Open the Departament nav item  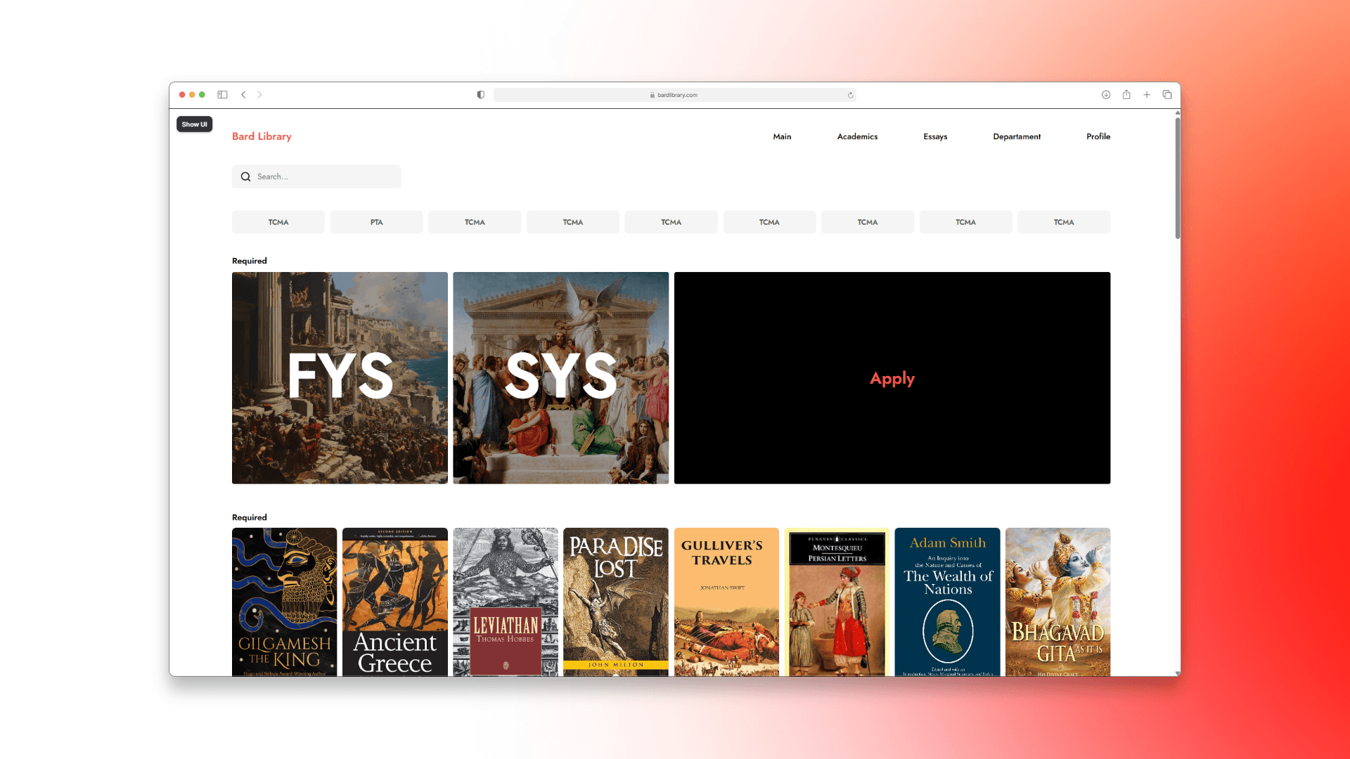(1017, 136)
